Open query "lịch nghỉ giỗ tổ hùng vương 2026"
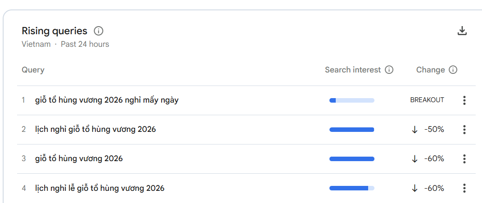The image size is (482, 203). pyautogui.click(x=95, y=130)
